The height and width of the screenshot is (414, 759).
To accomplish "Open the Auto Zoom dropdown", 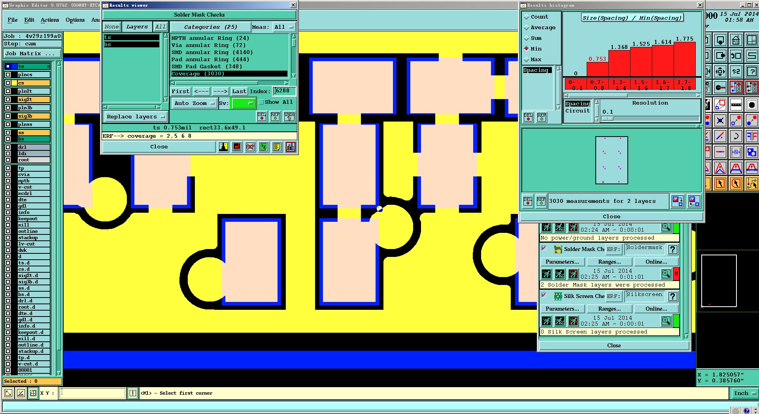I will [194, 103].
